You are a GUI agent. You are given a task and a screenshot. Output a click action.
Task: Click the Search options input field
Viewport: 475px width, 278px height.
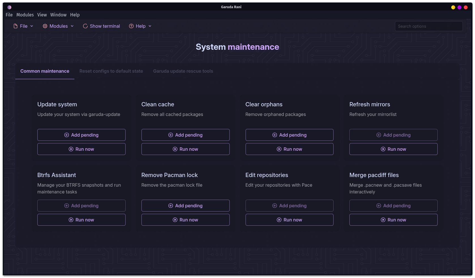[429, 26]
